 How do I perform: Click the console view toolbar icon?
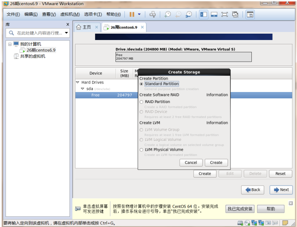point(250,14)
